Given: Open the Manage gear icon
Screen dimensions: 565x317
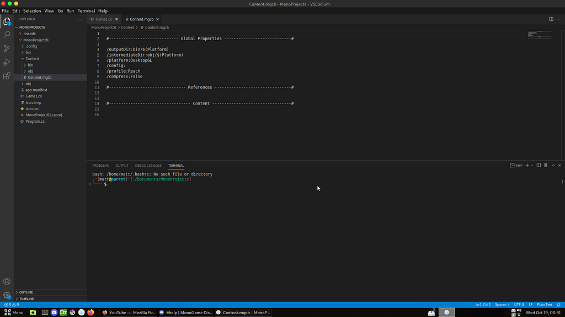Looking at the screenshot, I should click(x=7, y=296).
